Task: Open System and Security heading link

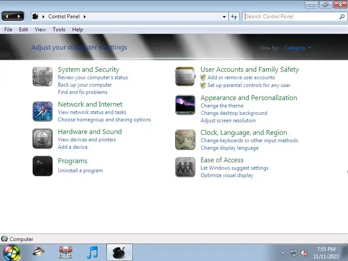Action: 89,70
